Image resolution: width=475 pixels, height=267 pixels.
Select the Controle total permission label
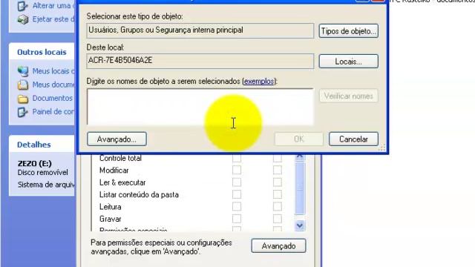(120, 158)
